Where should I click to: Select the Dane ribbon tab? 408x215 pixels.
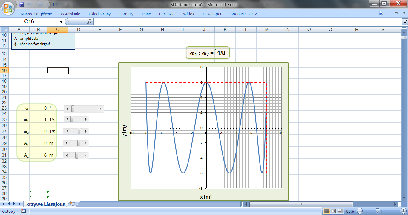146,14
